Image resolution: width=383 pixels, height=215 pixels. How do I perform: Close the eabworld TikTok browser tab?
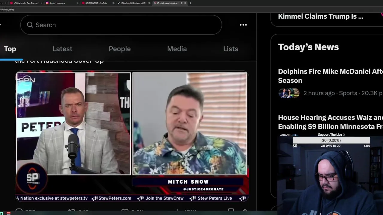coord(149,3)
